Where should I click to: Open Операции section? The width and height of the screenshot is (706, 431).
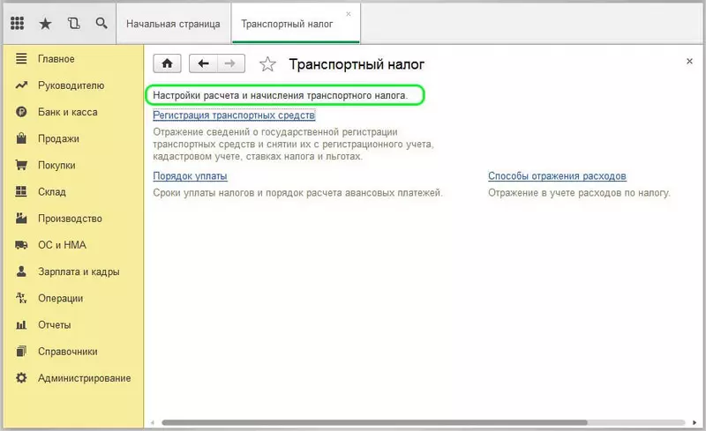tap(60, 298)
